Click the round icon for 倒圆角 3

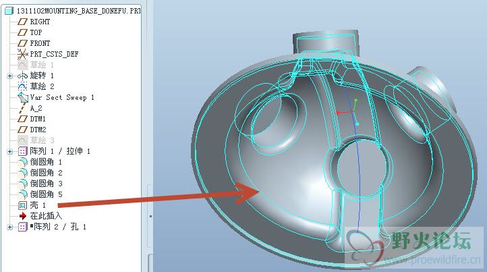pos(23,184)
